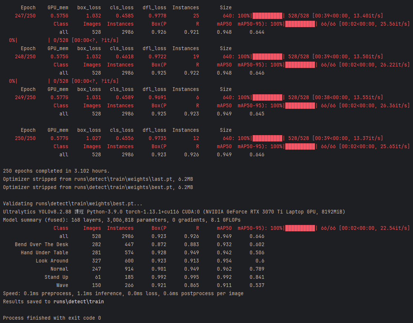Click box_loss value 1.027
The width and height of the screenshot is (413, 323).
pos(94,138)
